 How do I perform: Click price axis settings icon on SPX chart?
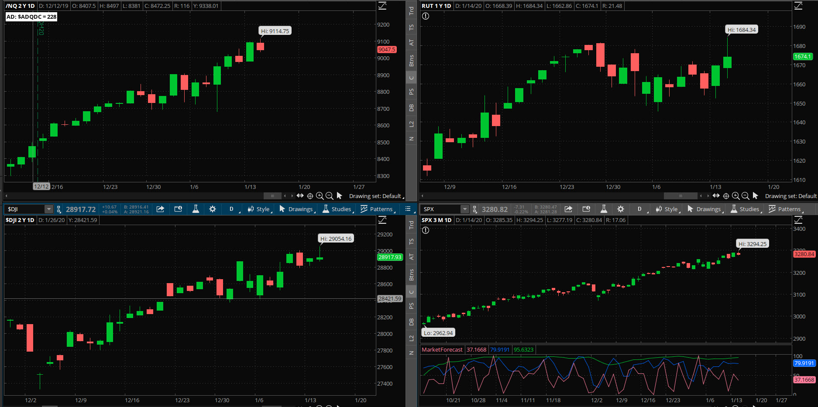click(798, 220)
